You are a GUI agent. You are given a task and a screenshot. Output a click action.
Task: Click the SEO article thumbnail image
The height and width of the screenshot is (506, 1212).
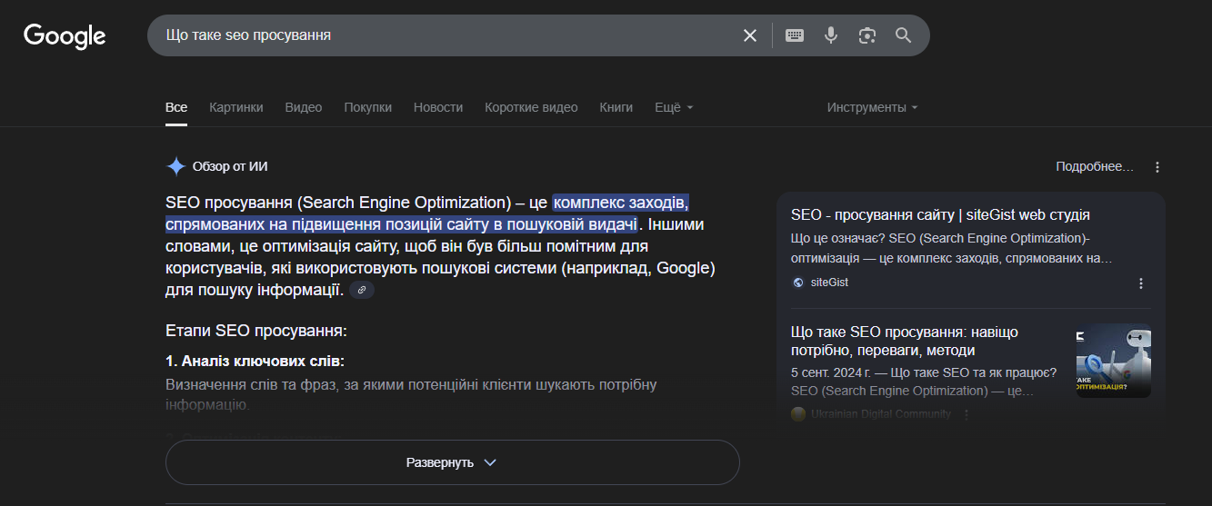[1114, 361]
